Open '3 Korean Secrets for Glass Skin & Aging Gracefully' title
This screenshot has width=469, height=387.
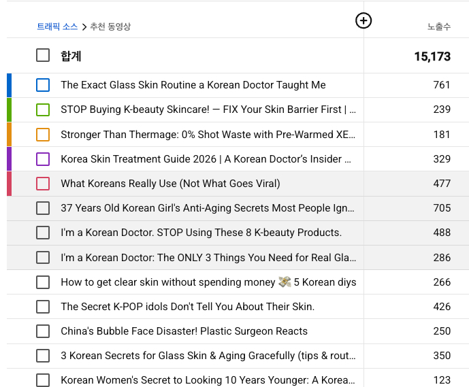(x=208, y=356)
